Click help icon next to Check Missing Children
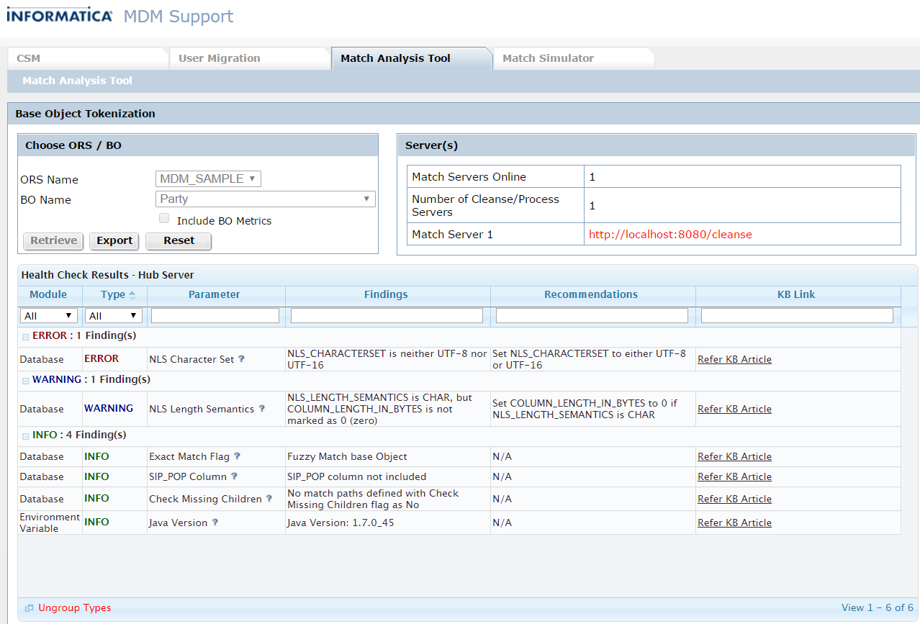This screenshot has width=920, height=624. (269, 499)
